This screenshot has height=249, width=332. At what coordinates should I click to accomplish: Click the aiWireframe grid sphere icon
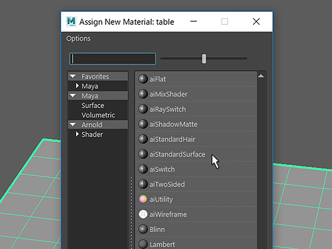click(x=143, y=214)
